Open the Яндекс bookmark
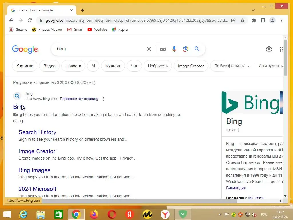The height and width of the screenshot is (220, 293). click(x=18, y=30)
